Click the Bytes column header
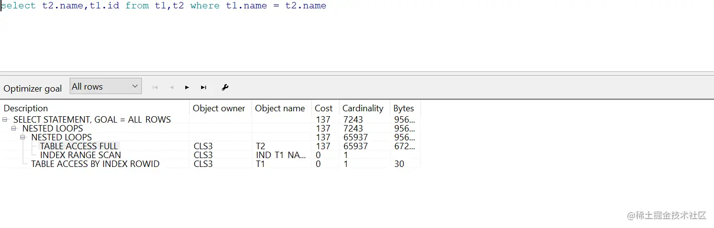The height and width of the screenshot is (228, 714). click(405, 108)
